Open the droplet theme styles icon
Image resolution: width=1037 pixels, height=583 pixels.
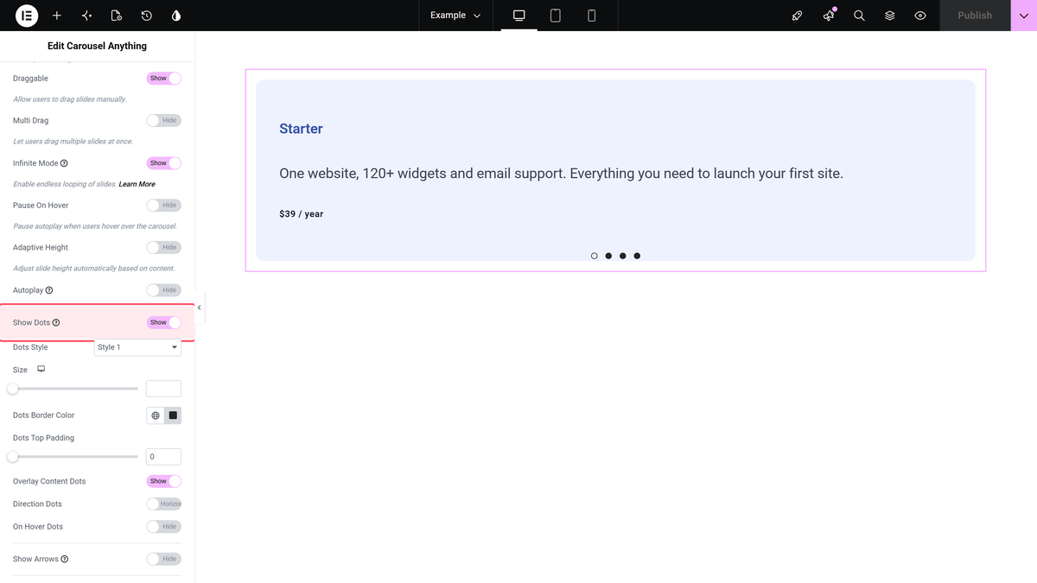coord(176,16)
